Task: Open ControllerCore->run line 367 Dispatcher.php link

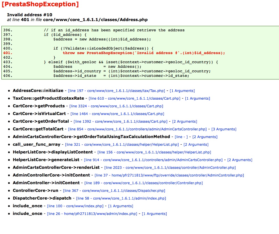Action: [114, 190]
